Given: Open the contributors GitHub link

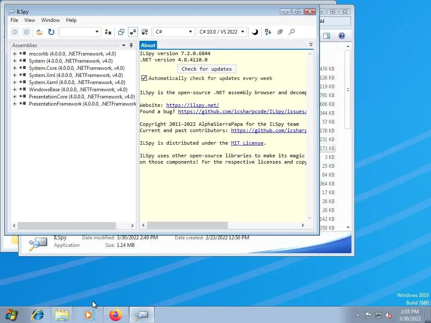Looking at the screenshot, I should pyautogui.click(x=269, y=130).
